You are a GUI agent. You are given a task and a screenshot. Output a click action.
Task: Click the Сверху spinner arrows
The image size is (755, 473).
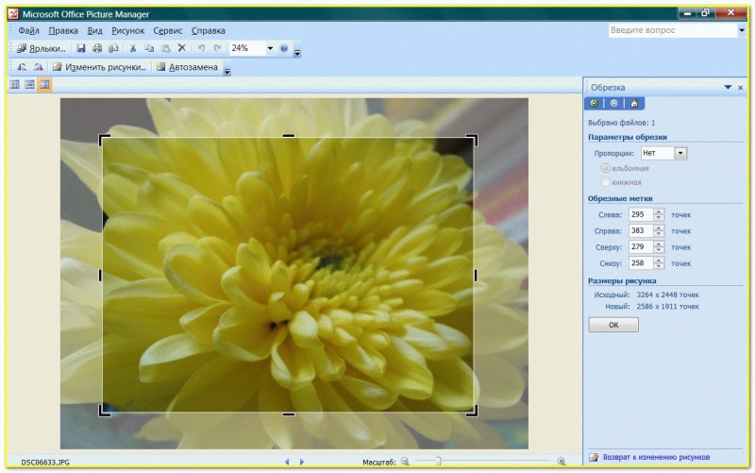click(658, 246)
